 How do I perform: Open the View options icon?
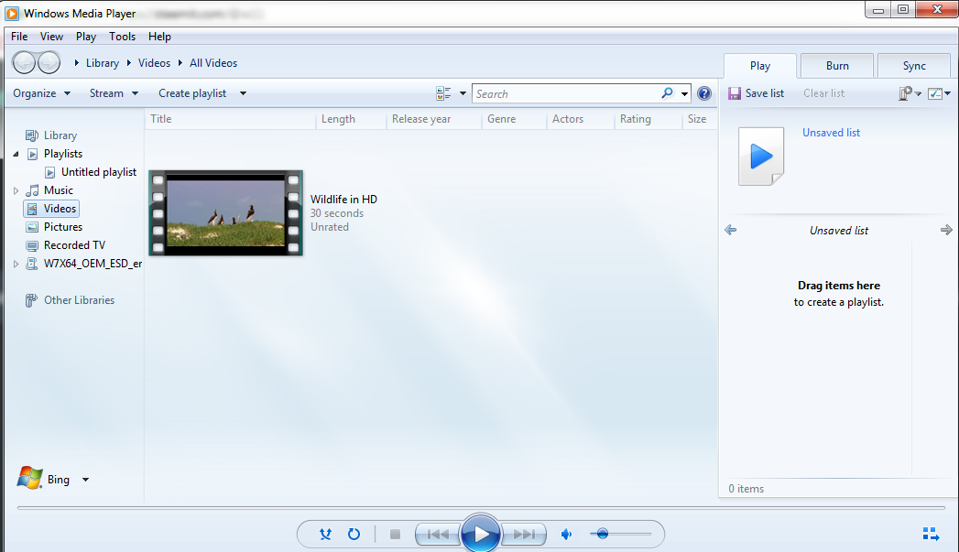(x=443, y=93)
